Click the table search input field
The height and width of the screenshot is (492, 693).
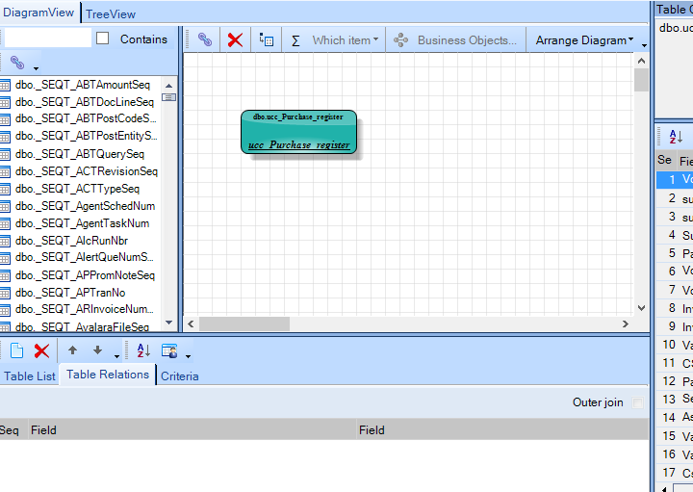(47, 38)
